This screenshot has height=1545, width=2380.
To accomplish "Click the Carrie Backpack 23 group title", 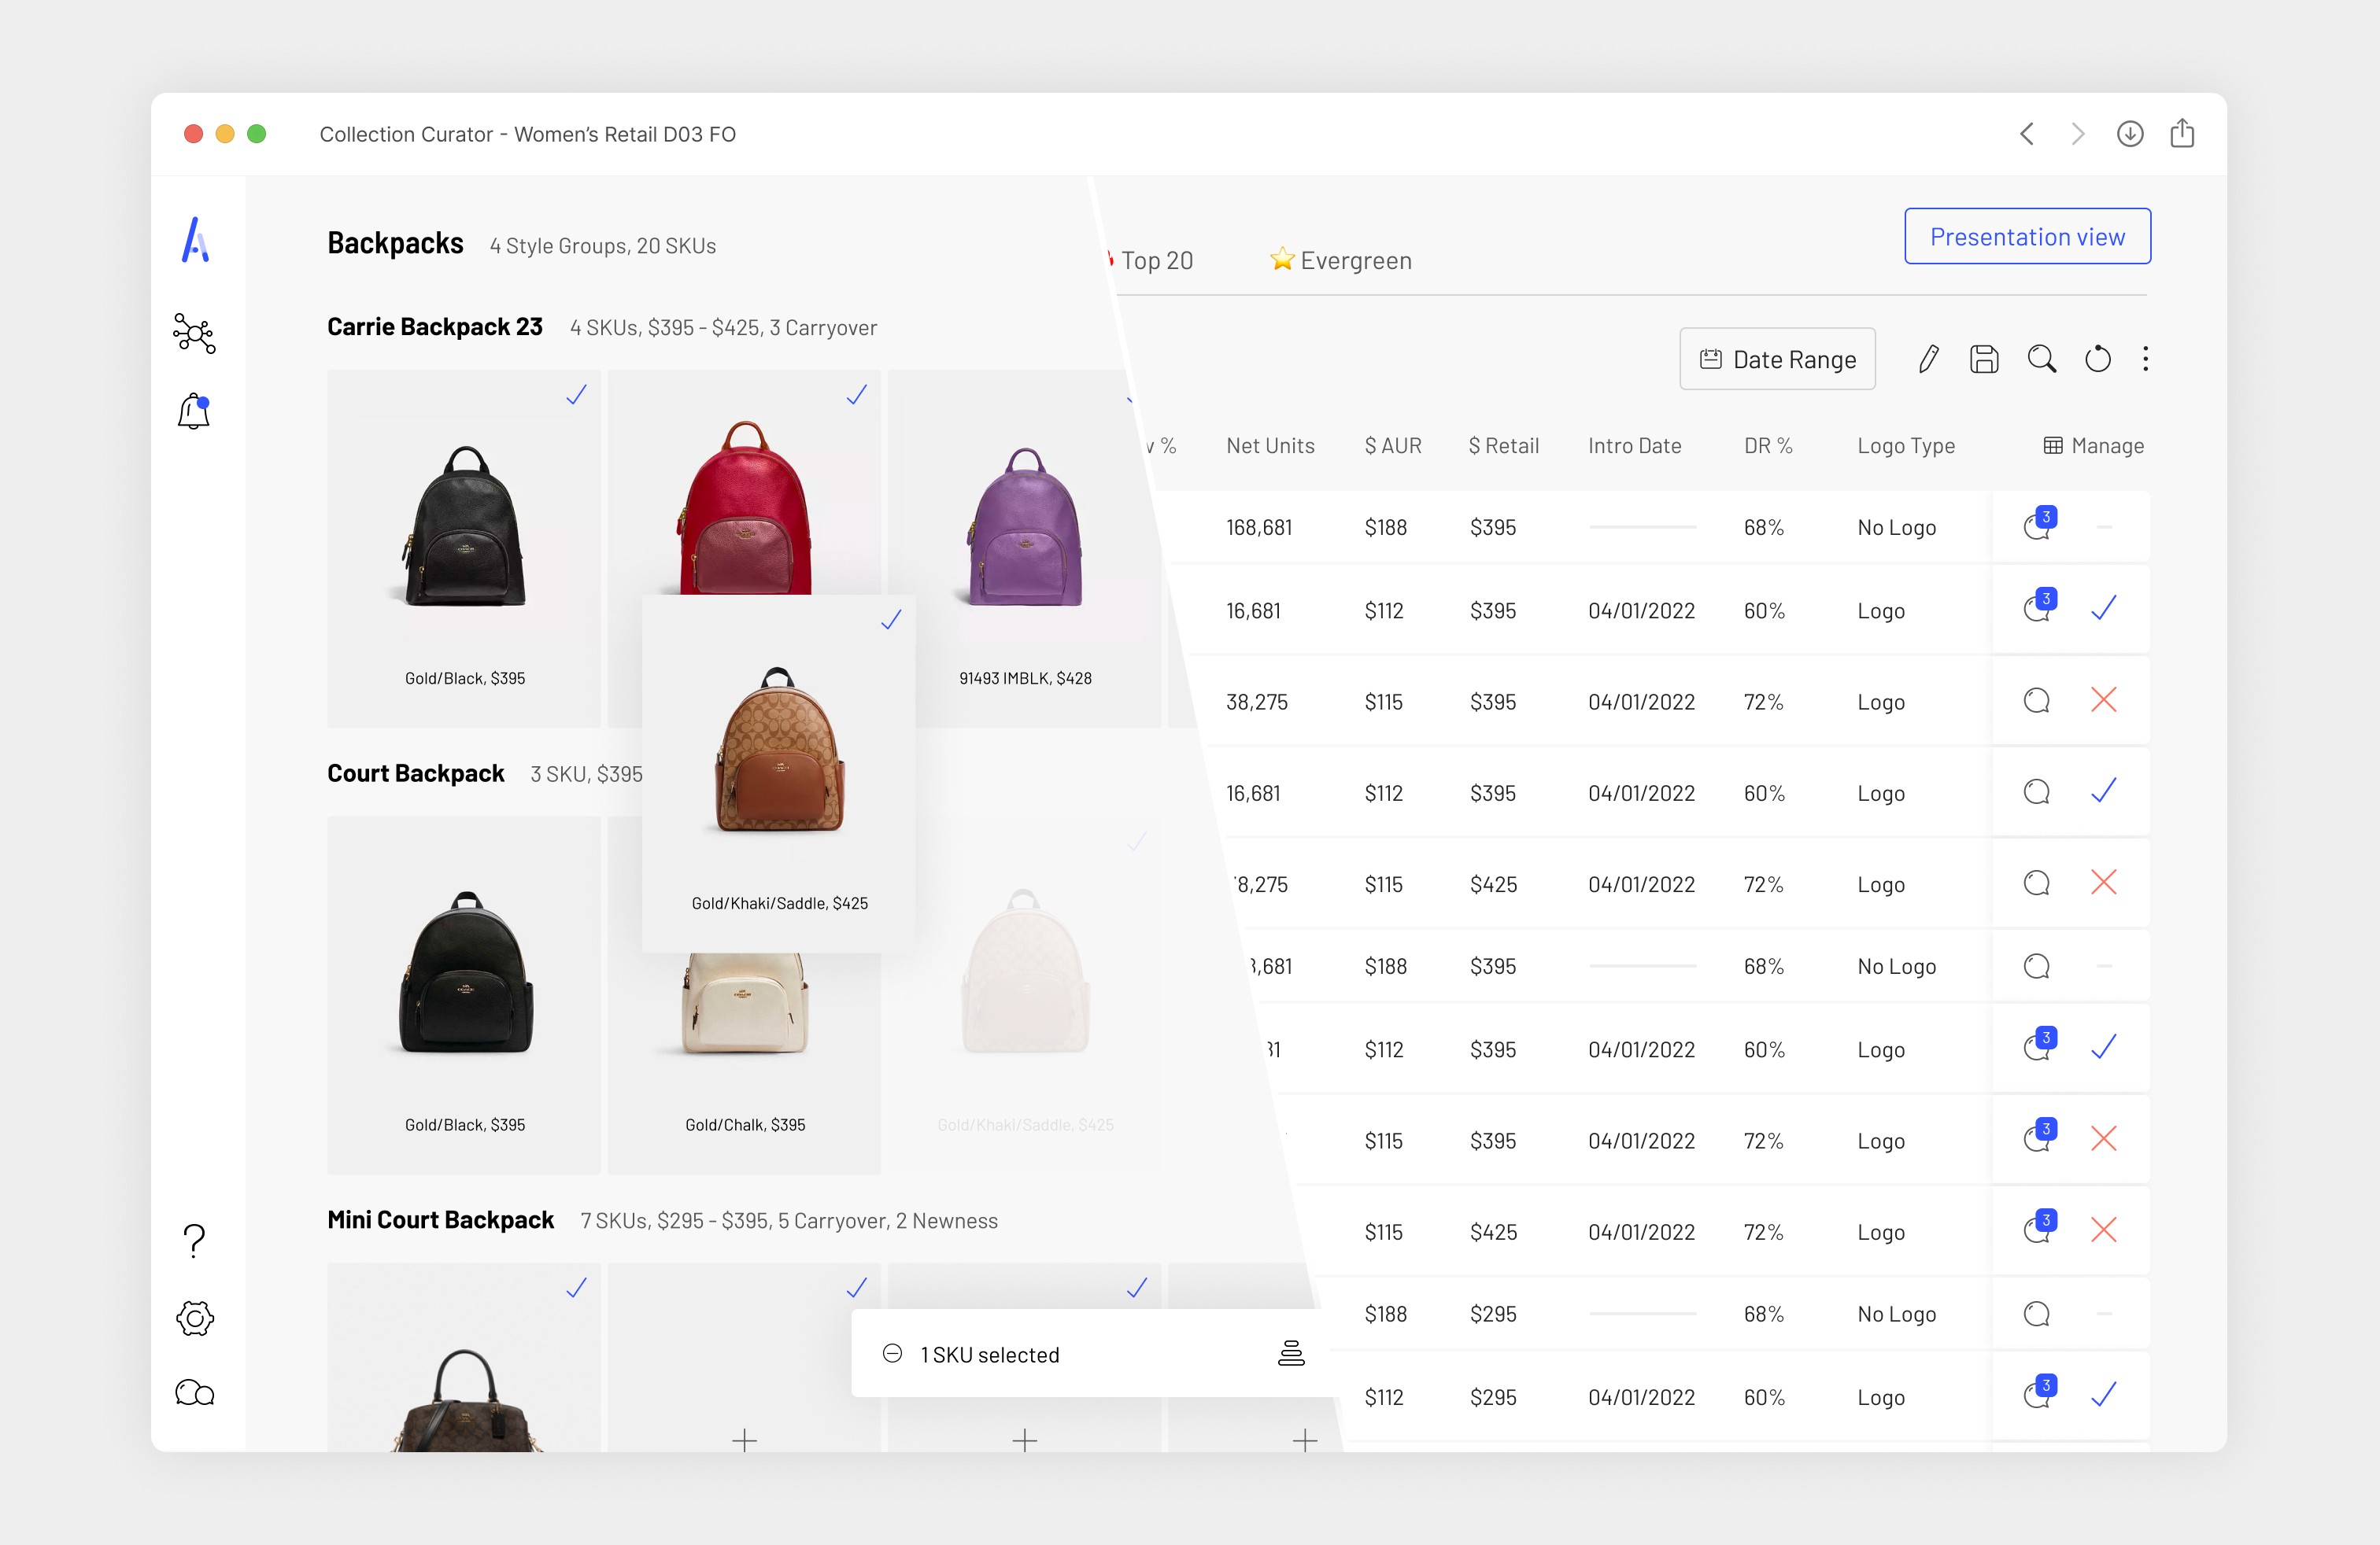I will click(435, 326).
